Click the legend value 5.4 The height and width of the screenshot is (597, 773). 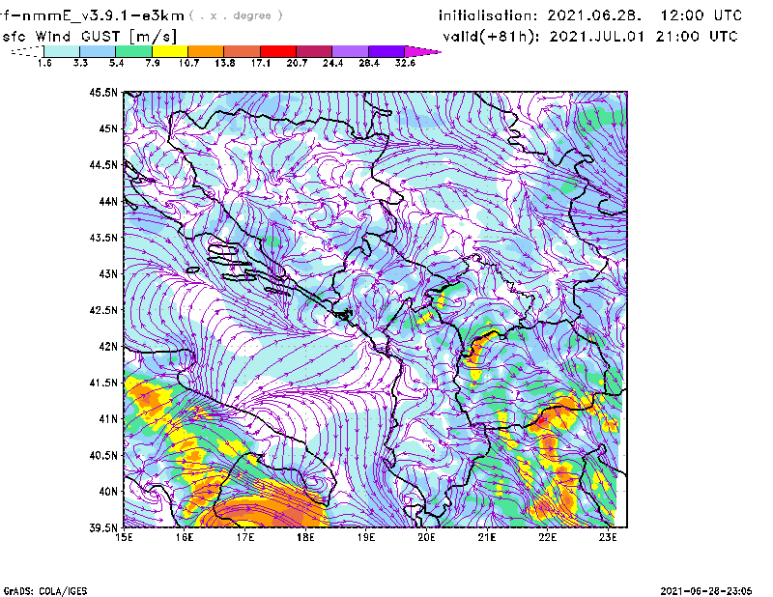[x=116, y=63]
